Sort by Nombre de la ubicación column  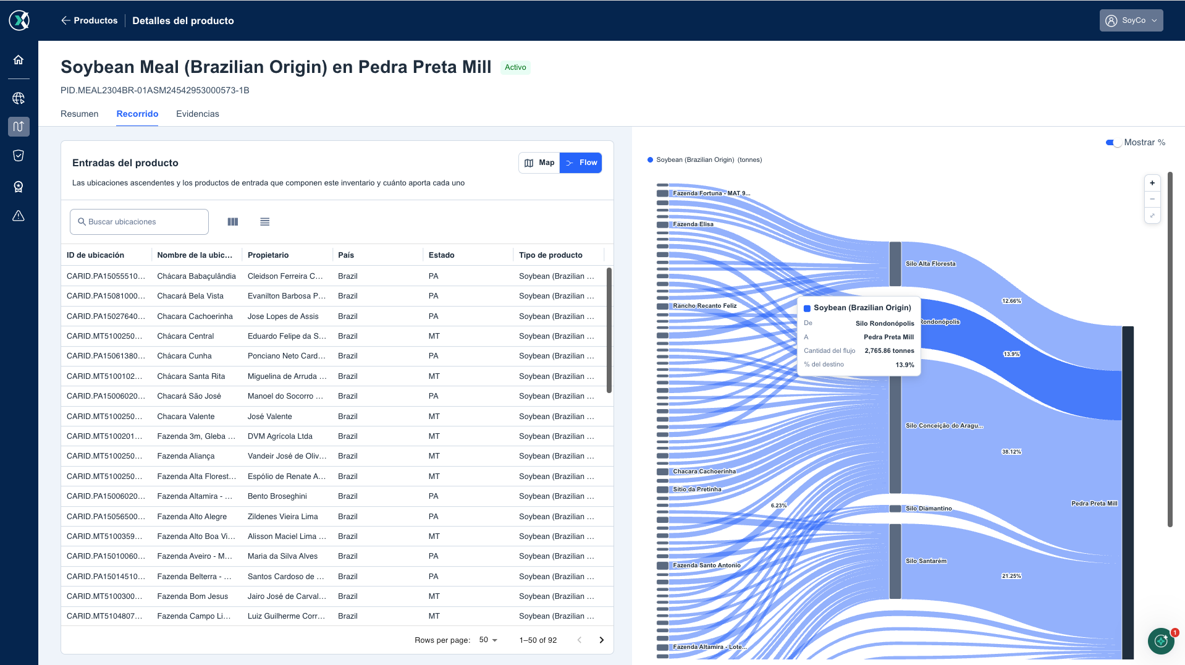pyautogui.click(x=195, y=255)
